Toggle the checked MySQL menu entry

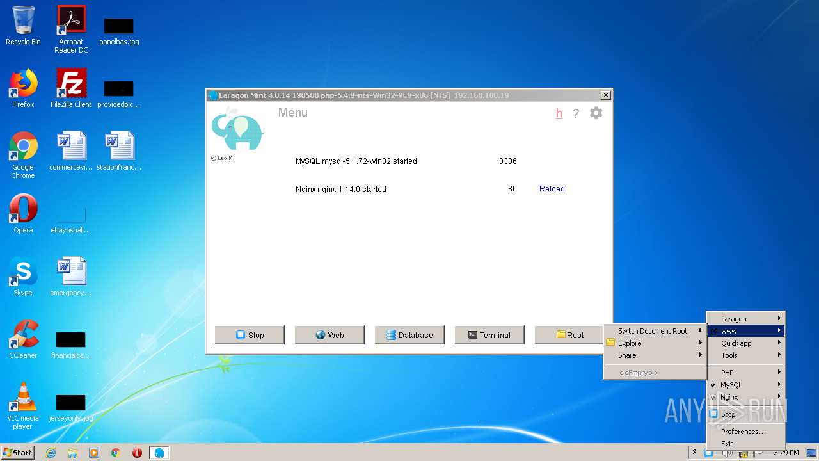745,385
